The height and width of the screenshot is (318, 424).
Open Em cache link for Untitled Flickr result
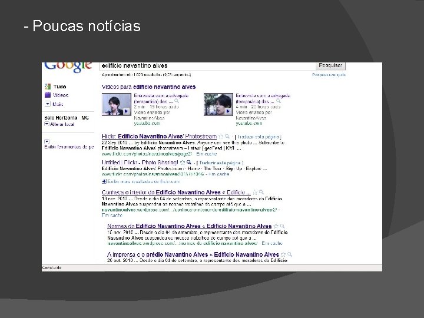(x=219, y=174)
